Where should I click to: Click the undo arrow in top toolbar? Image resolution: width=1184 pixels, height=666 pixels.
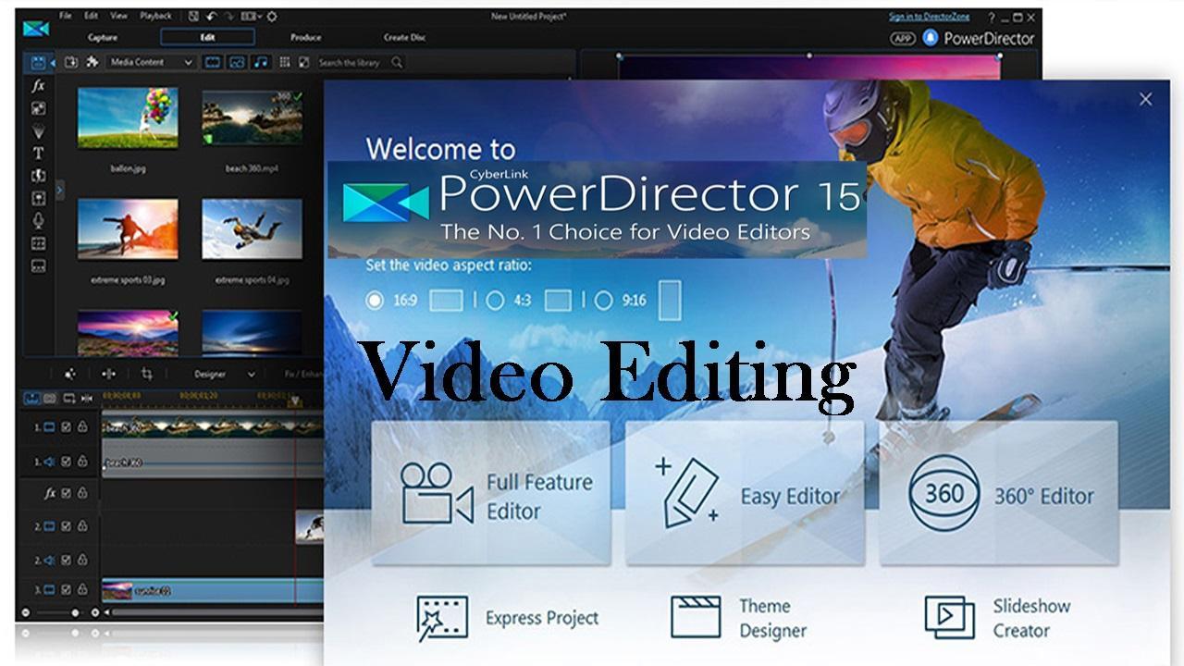click(212, 16)
